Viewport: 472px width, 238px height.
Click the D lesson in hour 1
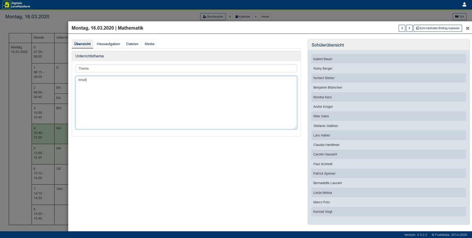[61, 73]
